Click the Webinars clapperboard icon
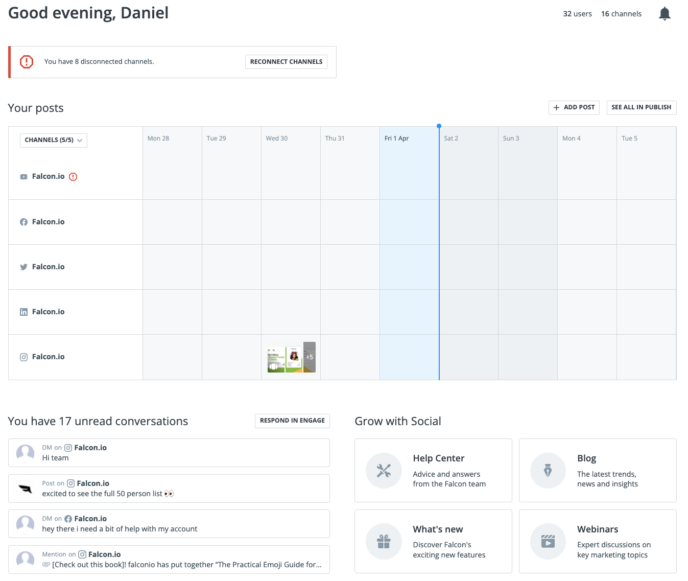Screen dimensions: 688x581 coord(548,541)
